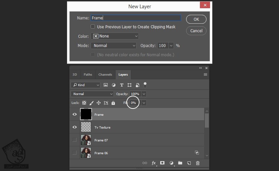279x171 pixels.
Task: Open the fx layer style menu
Action: tap(154, 163)
